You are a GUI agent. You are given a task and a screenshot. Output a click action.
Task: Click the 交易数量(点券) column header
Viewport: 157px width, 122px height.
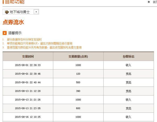tap(78, 56)
